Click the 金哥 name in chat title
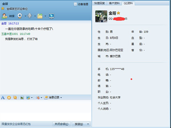171x128 pixels. pyautogui.click(x=5, y=4)
